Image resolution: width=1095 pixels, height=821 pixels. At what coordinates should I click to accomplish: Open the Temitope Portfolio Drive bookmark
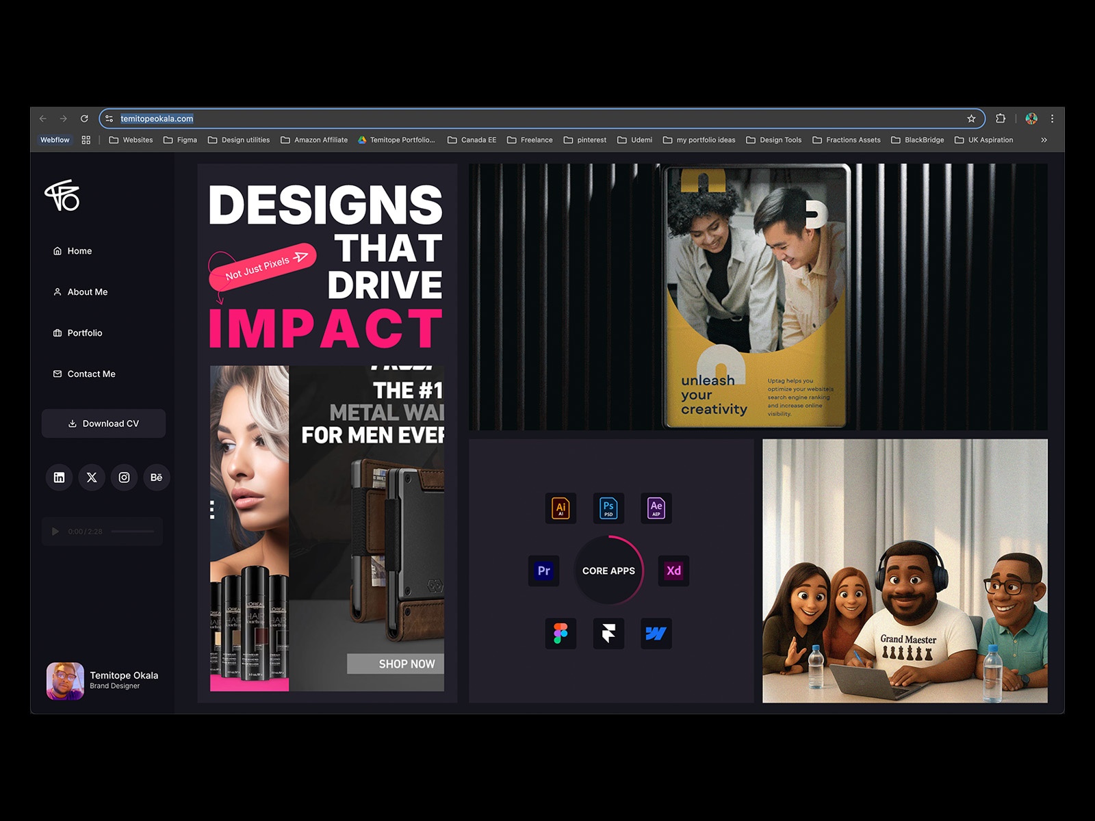[x=396, y=140]
